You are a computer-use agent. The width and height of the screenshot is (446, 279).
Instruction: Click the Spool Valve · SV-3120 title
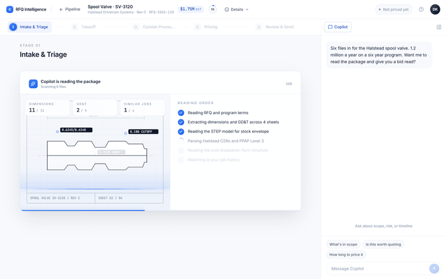[110, 7]
